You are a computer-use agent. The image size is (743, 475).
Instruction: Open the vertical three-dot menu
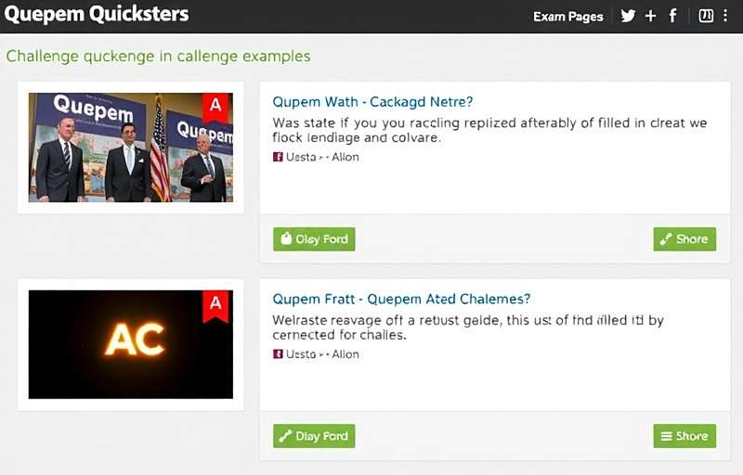point(725,16)
